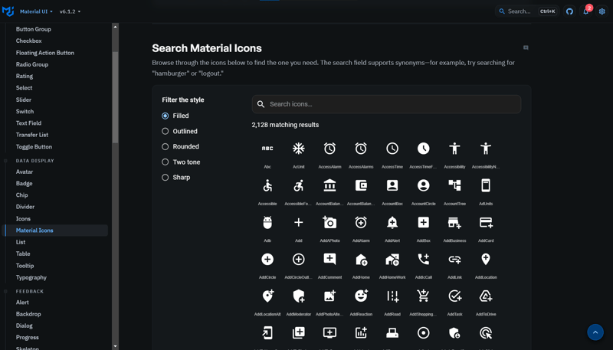Select the Filled style radio button
The width and height of the screenshot is (613, 350).
(166, 116)
